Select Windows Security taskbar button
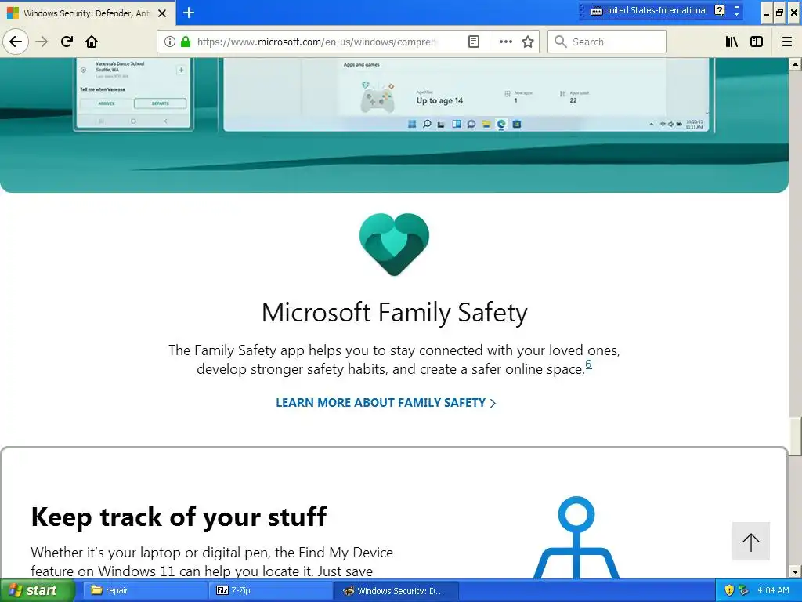Viewport: 802px width, 602px height. (396, 591)
